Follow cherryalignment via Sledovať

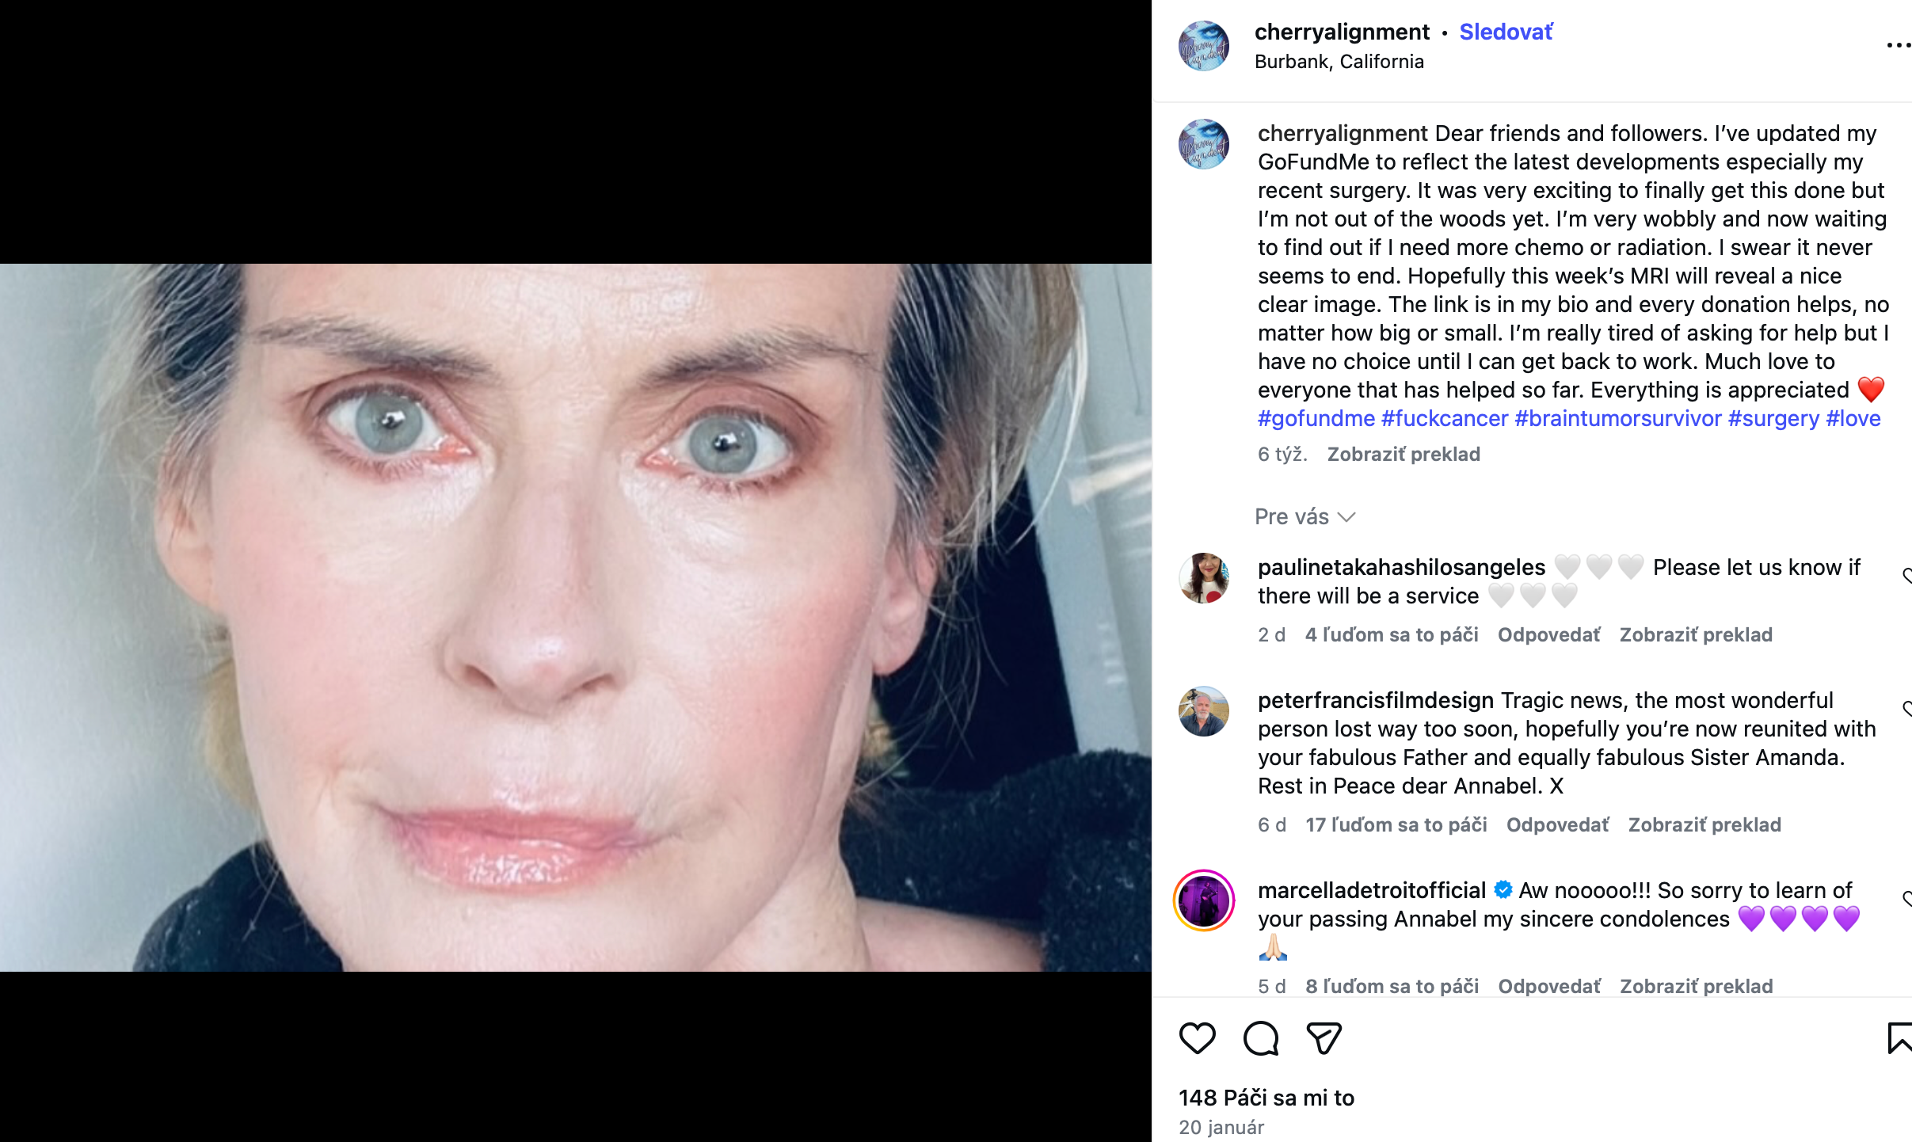coord(1506,32)
